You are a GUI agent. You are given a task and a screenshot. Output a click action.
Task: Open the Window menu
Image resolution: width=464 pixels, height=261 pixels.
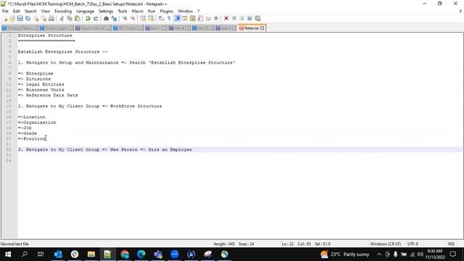point(186,11)
